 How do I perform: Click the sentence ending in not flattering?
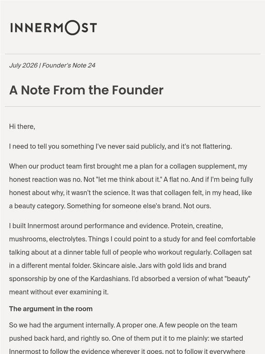click(x=121, y=146)
